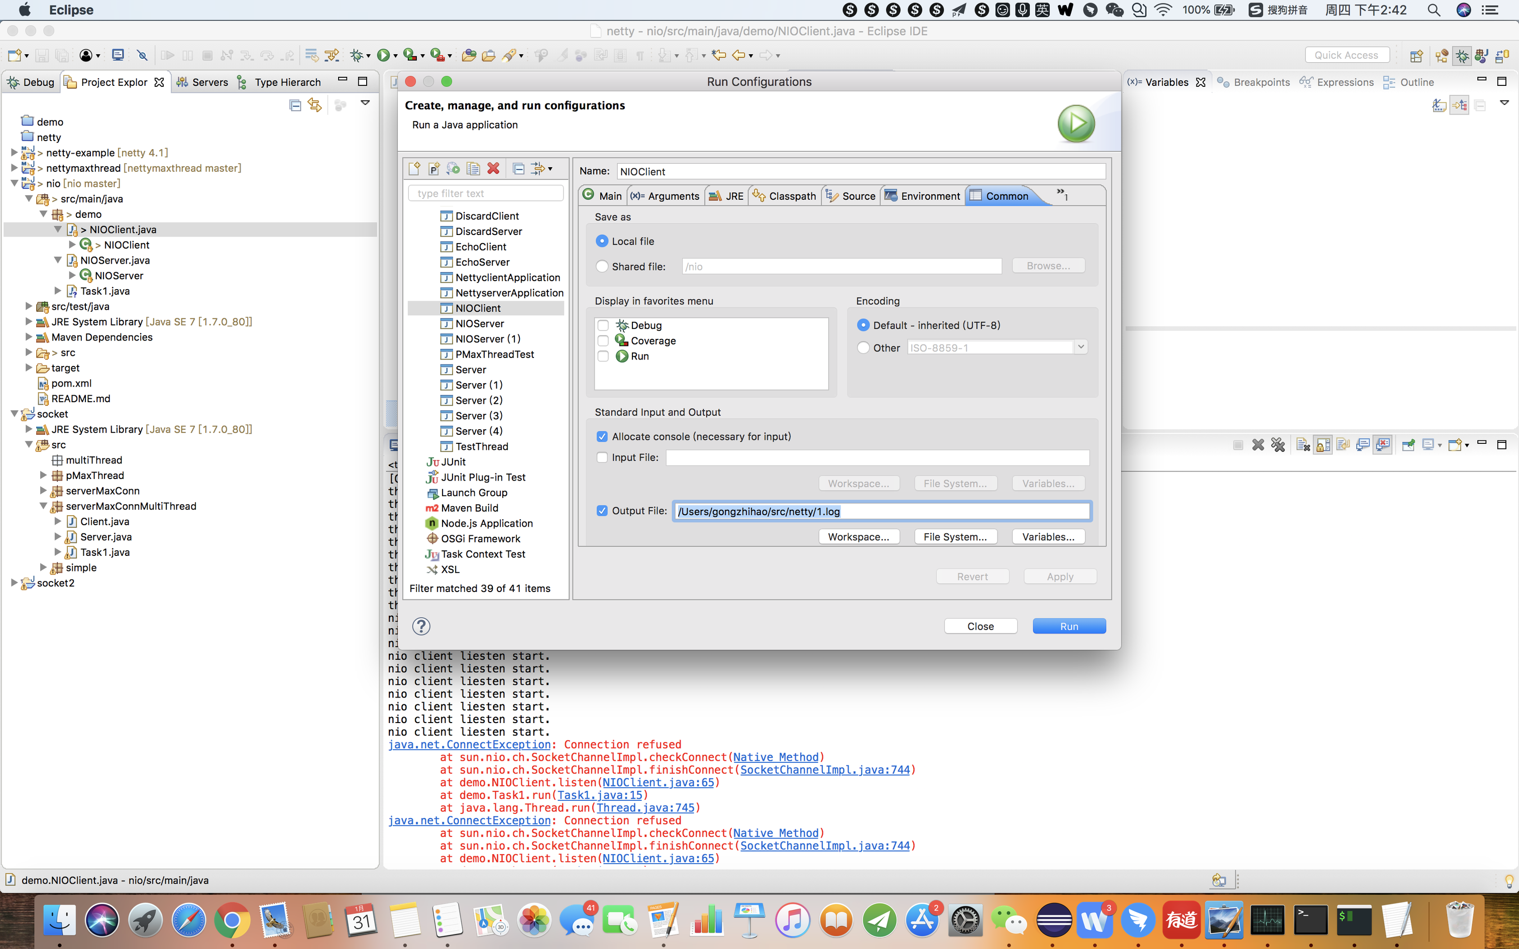This screenshot has height=949, width=1519.
Task: Select the Shared file radio button
Action: coord(603,266)
